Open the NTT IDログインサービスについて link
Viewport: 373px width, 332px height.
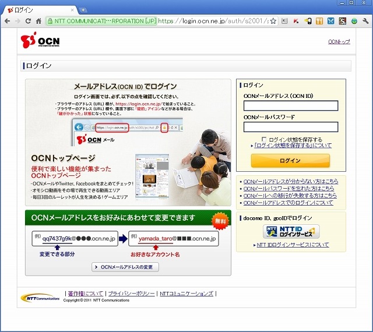pyautogui.click(x=293, y=245)
